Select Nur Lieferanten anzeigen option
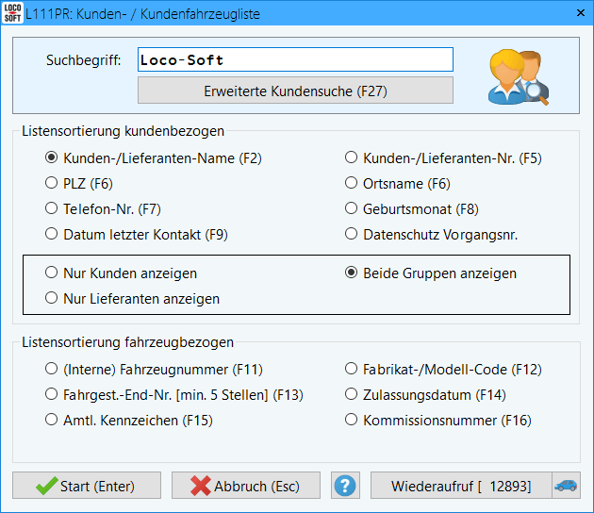 coord(52,299)
